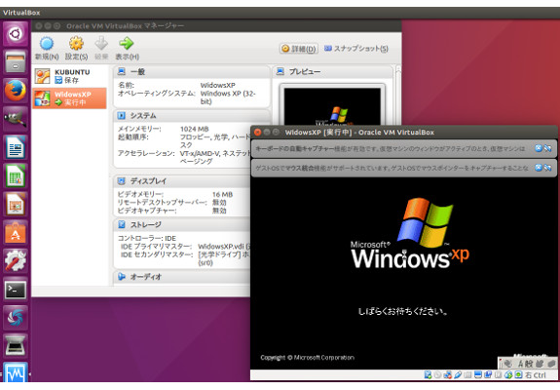Launch GIMP from the dock

16,119
